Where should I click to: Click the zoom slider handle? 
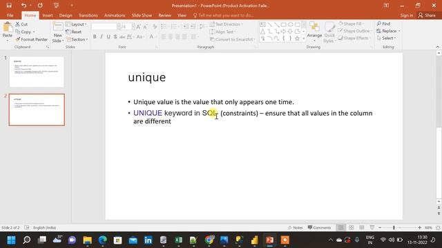(394, 227)
